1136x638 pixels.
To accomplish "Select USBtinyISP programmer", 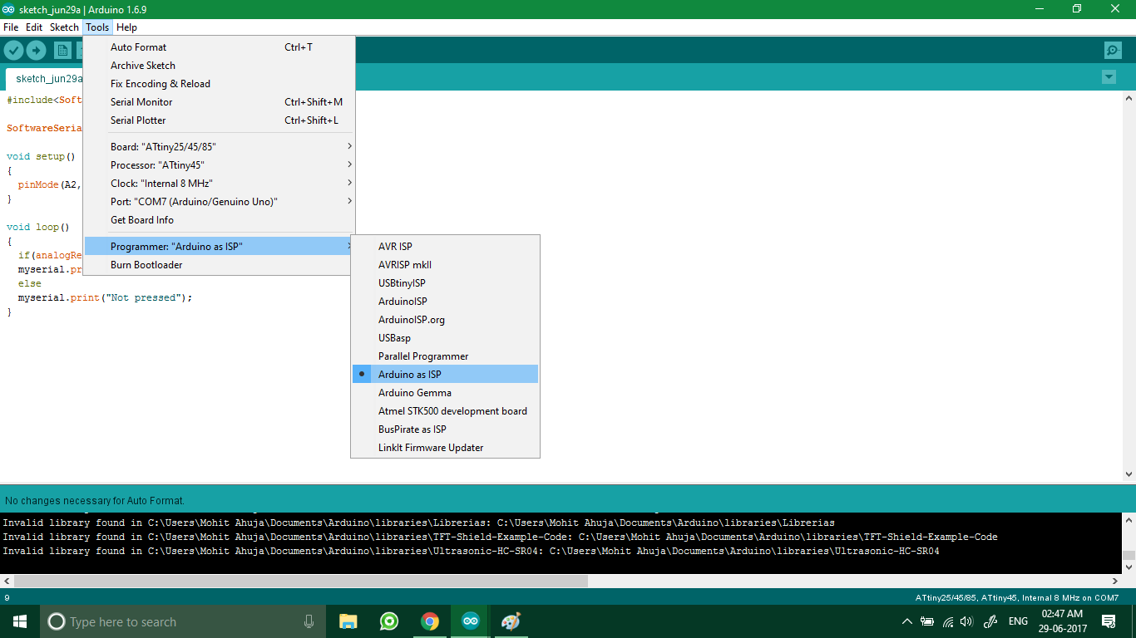I will [x=445, y=283].
